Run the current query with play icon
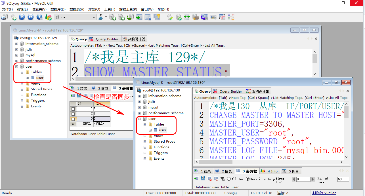The height and width of the screenshot is (196, 365). pos(22,17)
